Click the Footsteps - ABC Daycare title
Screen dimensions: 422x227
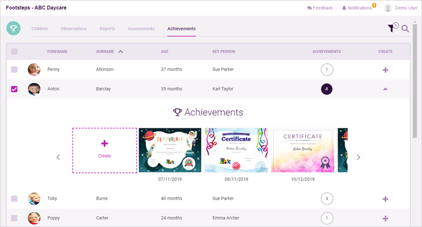(36, 8)
